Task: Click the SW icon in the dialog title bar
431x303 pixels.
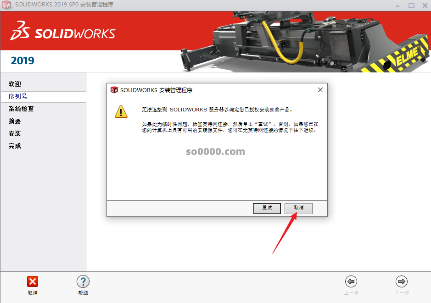Action: (114, 90)
